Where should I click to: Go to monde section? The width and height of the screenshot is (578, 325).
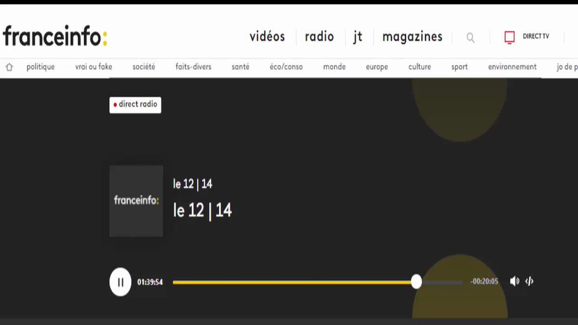(334, 67)
